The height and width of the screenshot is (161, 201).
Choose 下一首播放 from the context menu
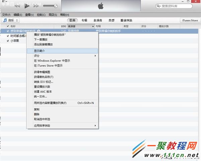coord(62,40)
